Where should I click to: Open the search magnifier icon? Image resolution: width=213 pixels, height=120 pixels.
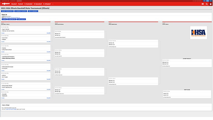207,4
